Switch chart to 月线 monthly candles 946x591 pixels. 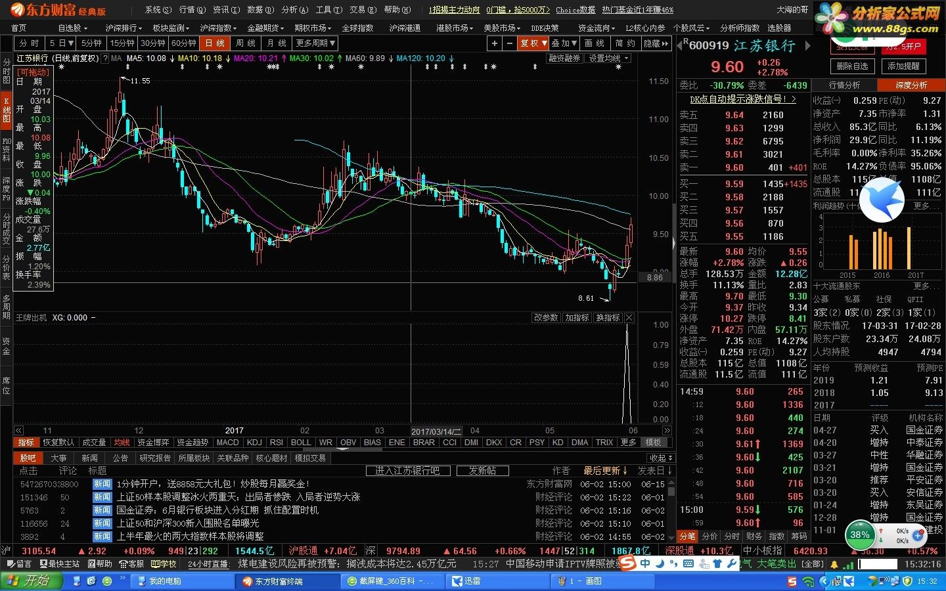point(277,43)
